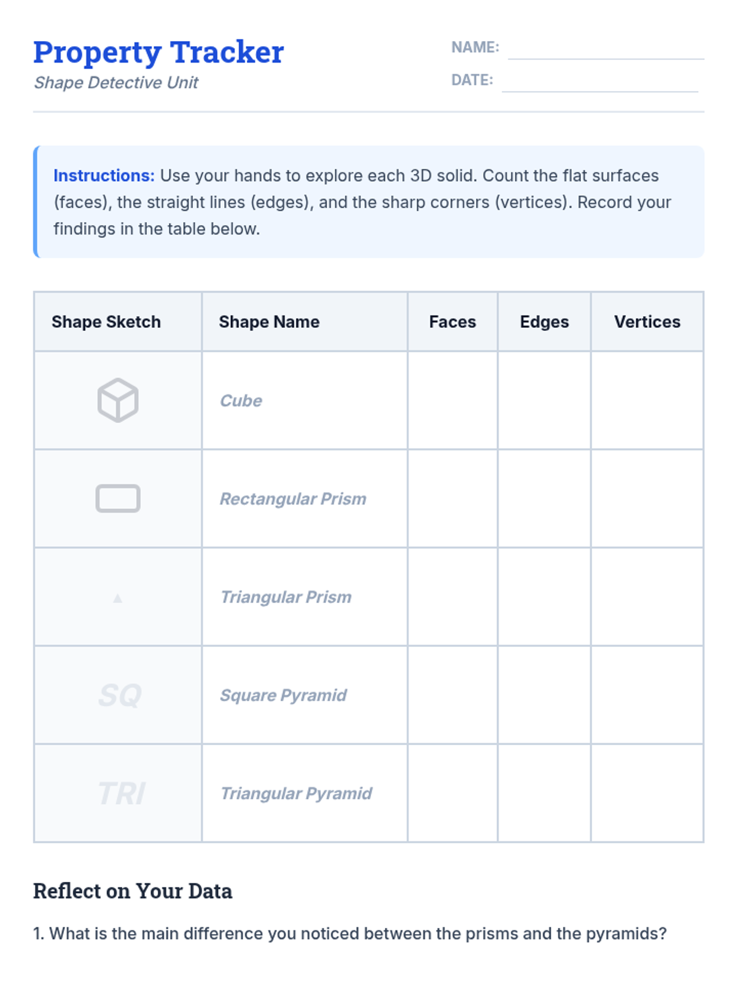Select the Edges cell for Rectangular Prism

(544, 498)
